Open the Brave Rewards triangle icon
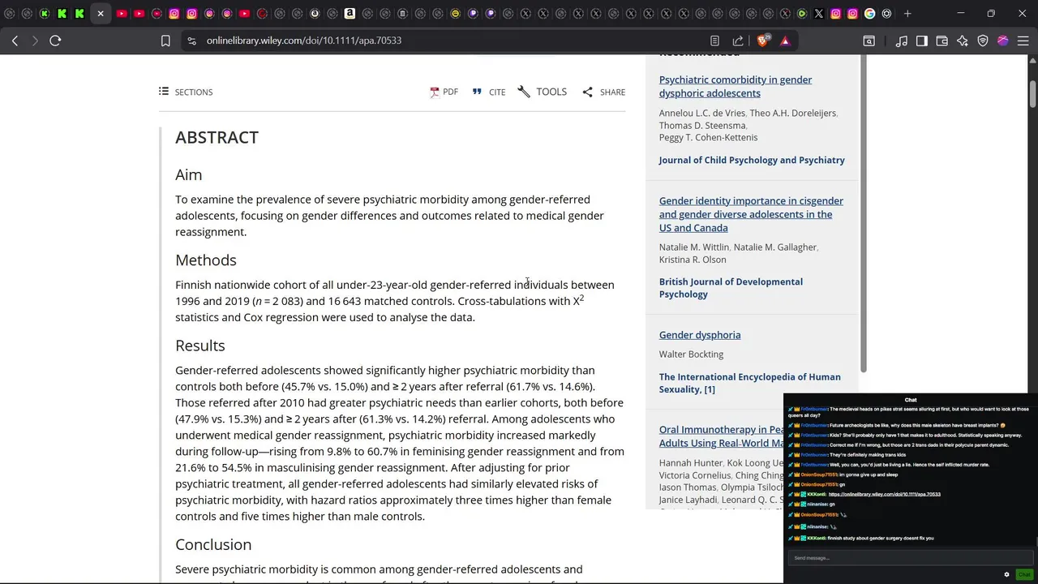Viewport: 1038px width, 584px height. (785, 41)
